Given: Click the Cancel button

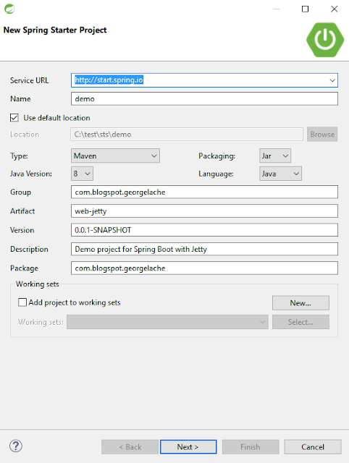Looking at the screenshot, I should pyautogui.click(x=313, y=447).
